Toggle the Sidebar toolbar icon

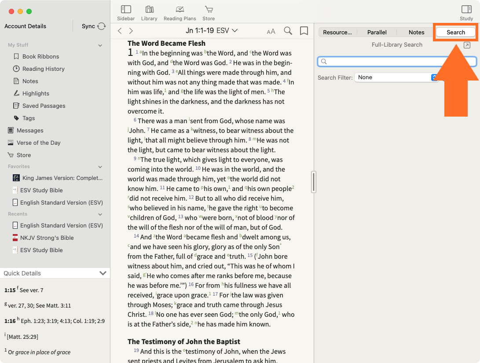point(126,14)
